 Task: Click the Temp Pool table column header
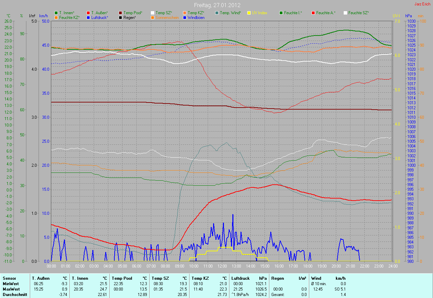121,278
